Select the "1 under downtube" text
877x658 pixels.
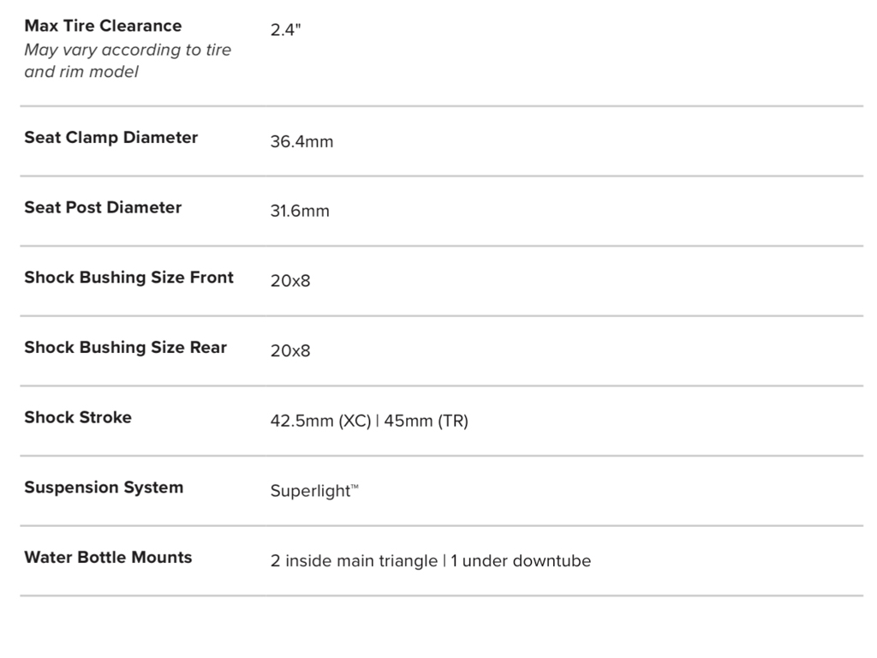tap(521, 561)
